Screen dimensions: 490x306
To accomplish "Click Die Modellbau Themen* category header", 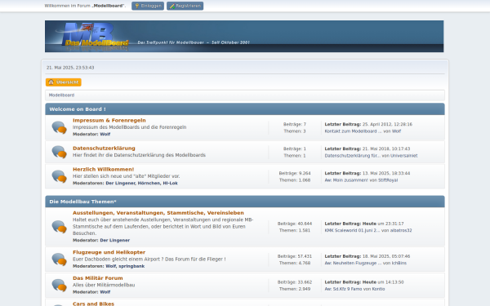I will (245, 202).
